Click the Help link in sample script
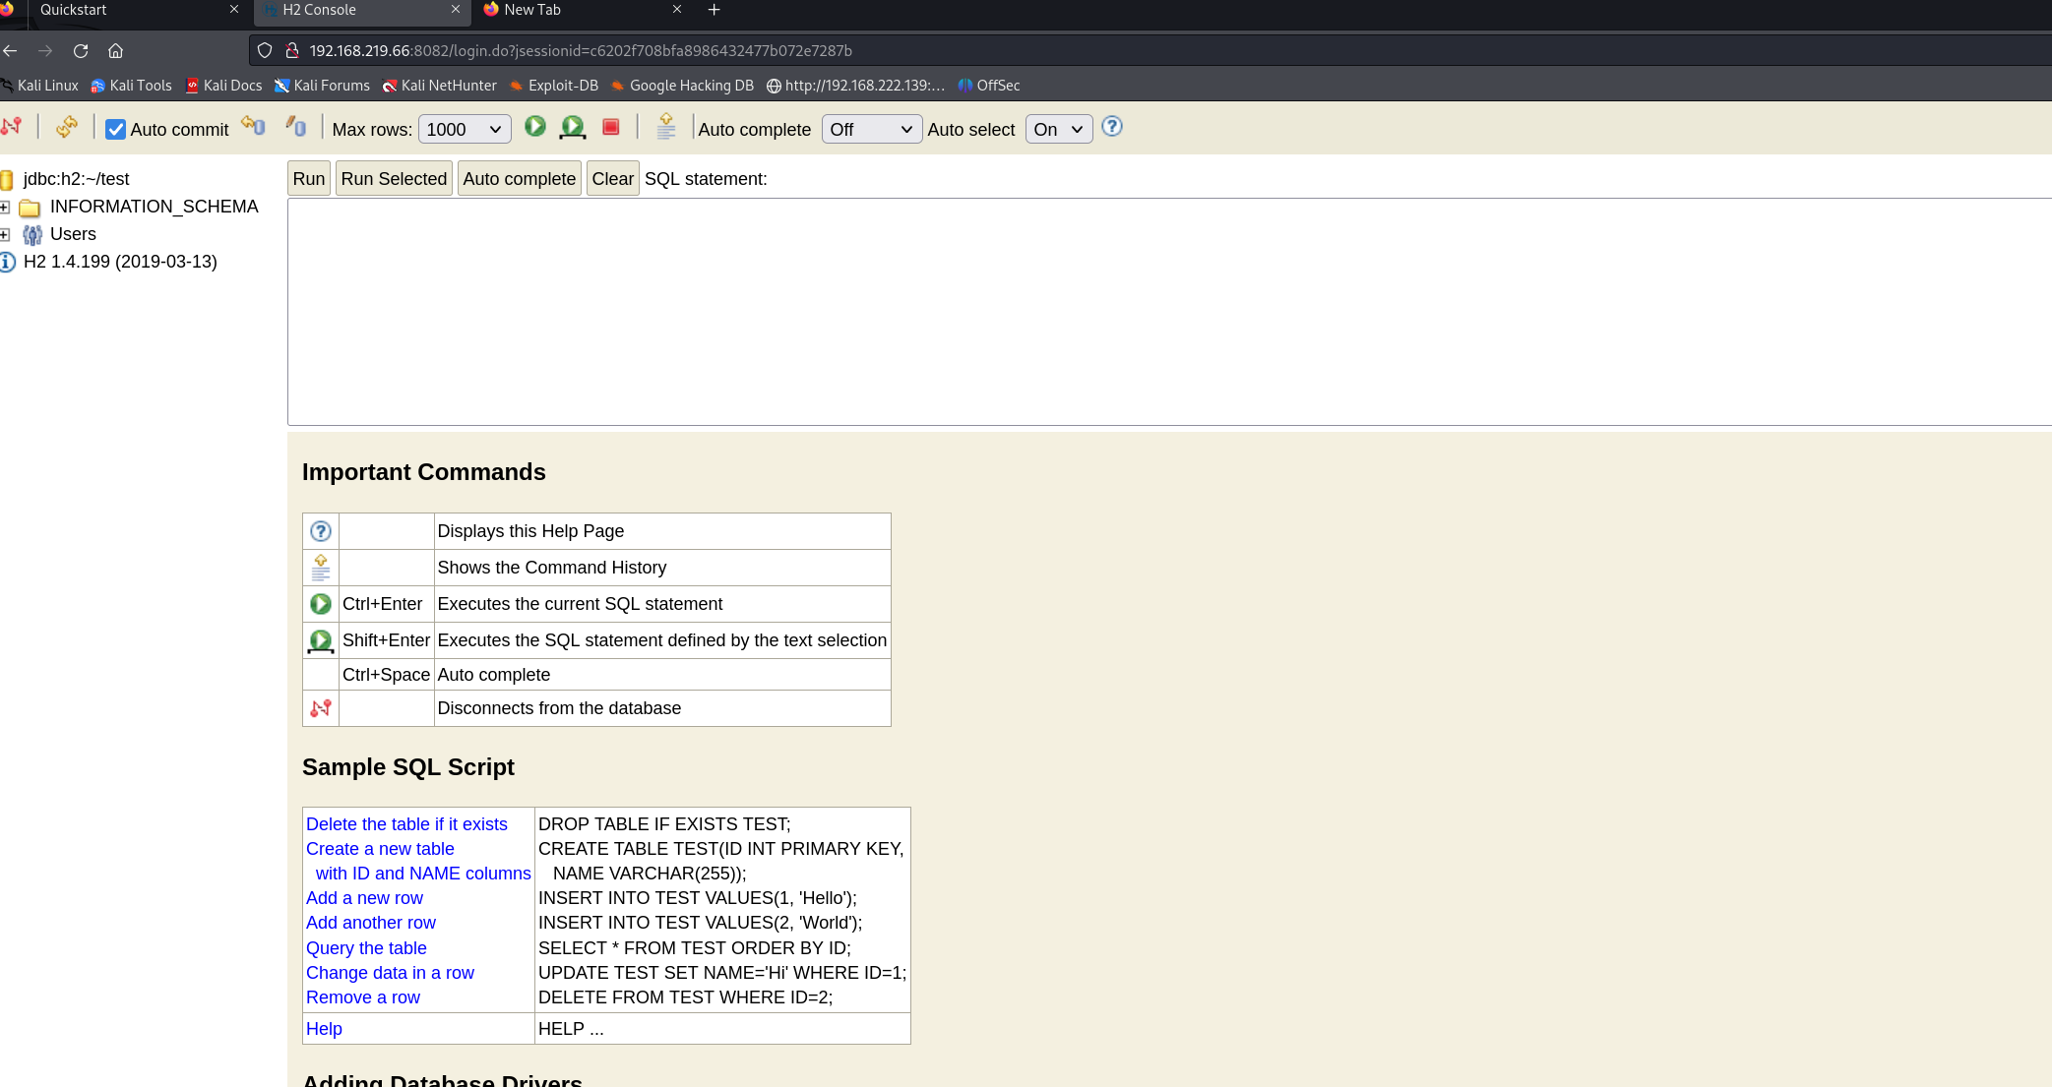This screenshot has height=1087, width=2052. pyautogui.click(x=324, y=1029)
